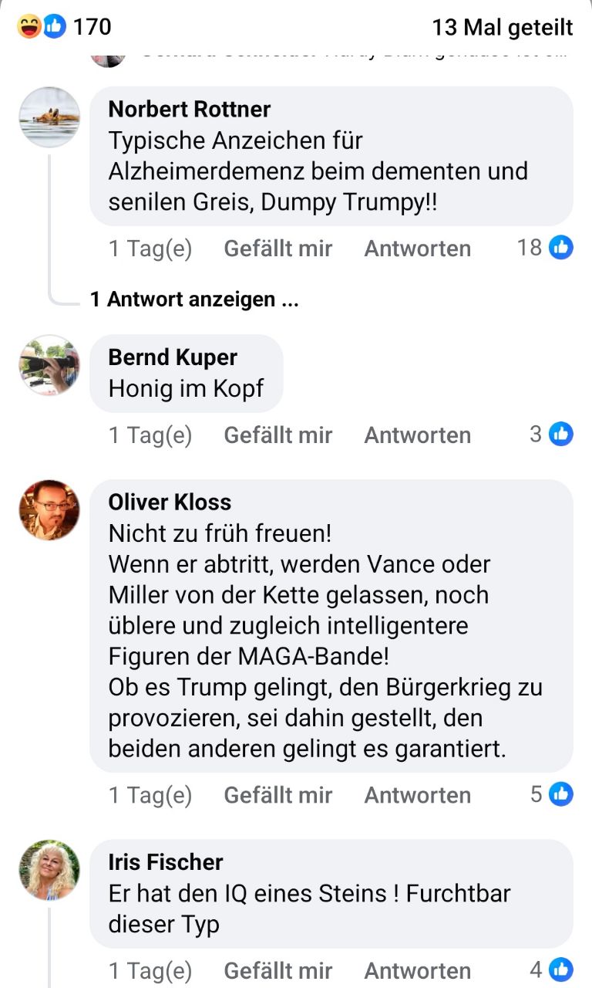Click the Norbert Rottner name link
592x988 pixels.
[x=190, y=110]
